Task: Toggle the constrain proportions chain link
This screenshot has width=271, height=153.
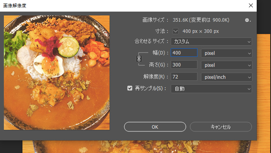Action: click(139, 59)
